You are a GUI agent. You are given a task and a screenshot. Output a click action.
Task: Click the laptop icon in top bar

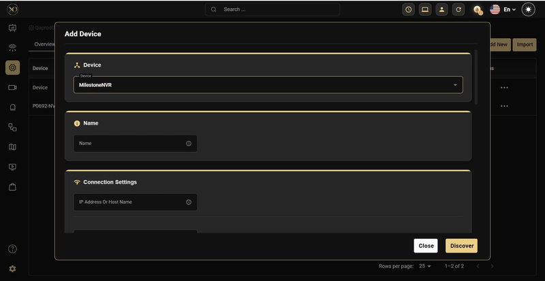(425, 10)
